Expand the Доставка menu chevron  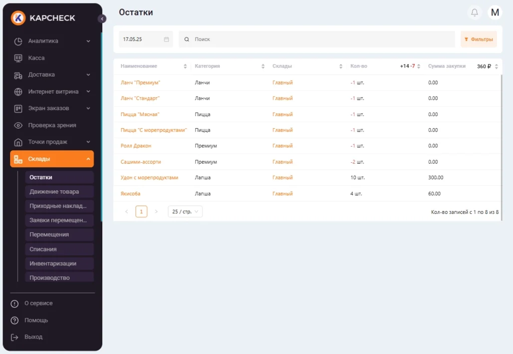tap(88, 75)
